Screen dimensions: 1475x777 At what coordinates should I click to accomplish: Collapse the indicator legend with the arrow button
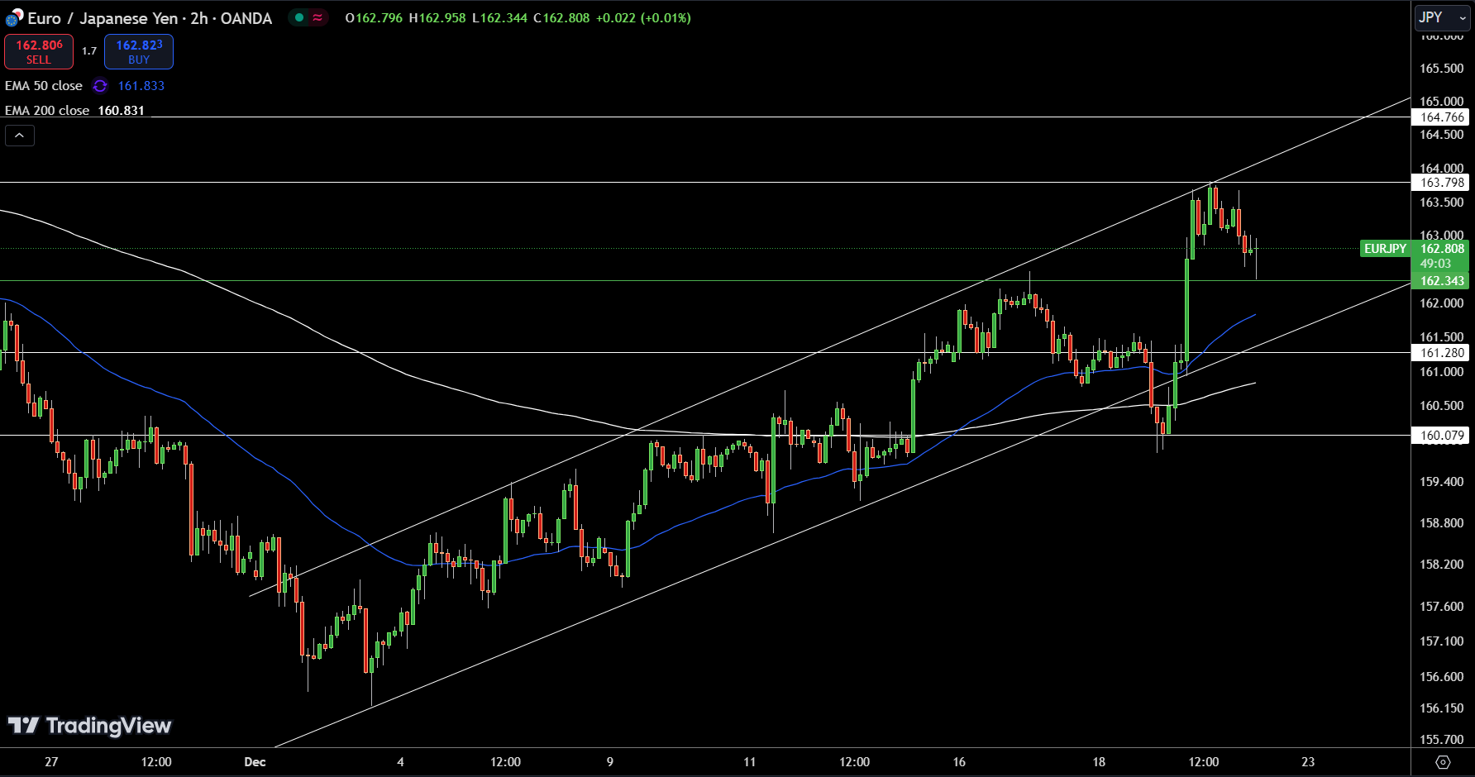(x=20, y=136)
